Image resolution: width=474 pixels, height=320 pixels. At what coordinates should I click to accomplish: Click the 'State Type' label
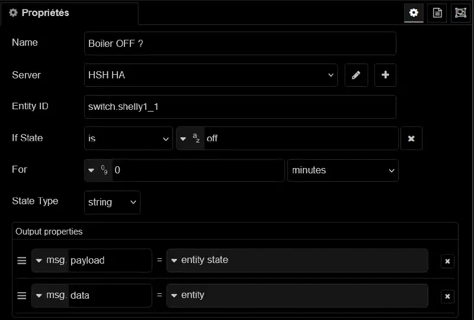pyautogui.click(x=35, y=201)
